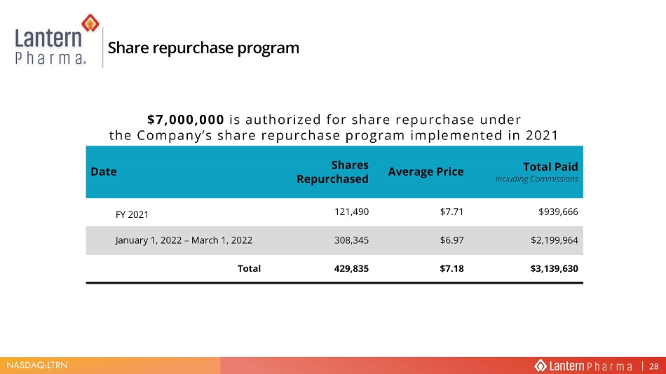Click the Average Price column header

426,172
